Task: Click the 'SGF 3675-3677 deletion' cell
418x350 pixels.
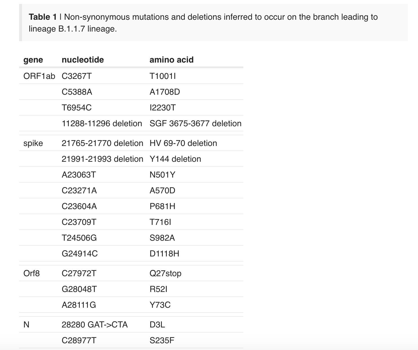Action: click(195, 123)
